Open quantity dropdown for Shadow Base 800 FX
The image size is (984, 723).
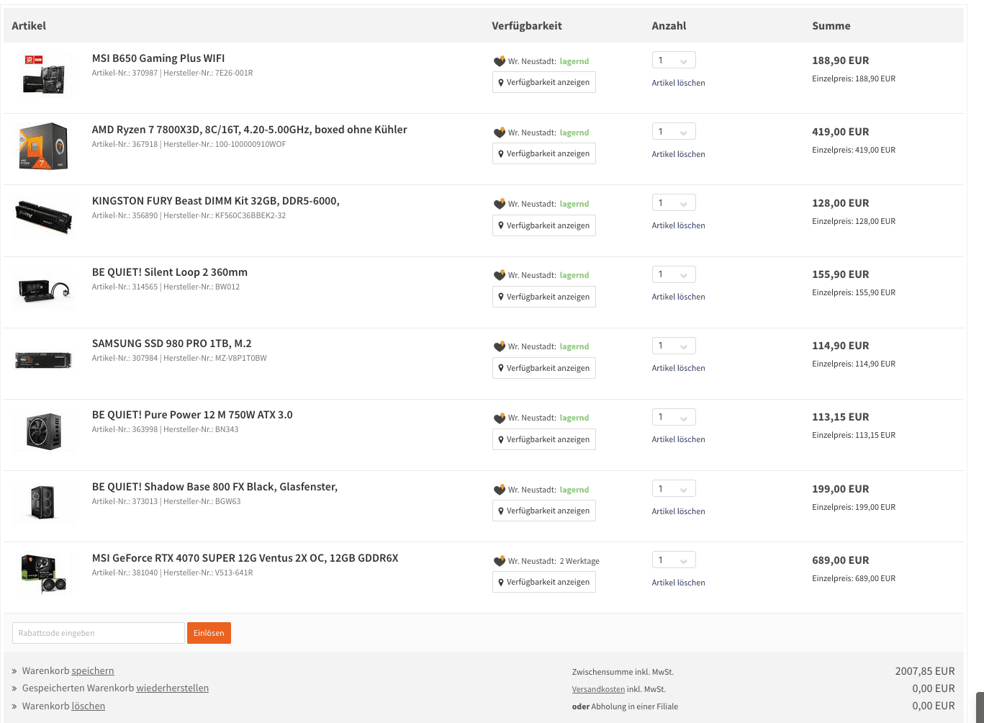(x=674, y=489)
